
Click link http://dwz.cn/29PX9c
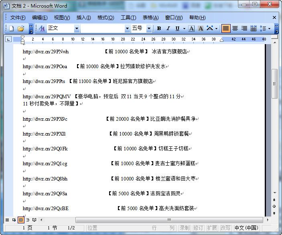point(45,119)
